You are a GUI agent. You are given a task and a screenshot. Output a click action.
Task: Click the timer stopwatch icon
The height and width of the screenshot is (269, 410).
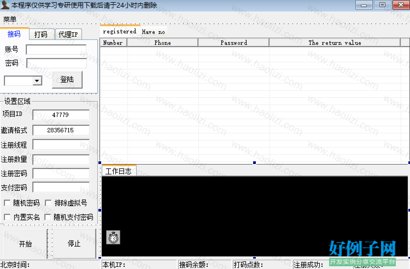[x=113, y=237]
